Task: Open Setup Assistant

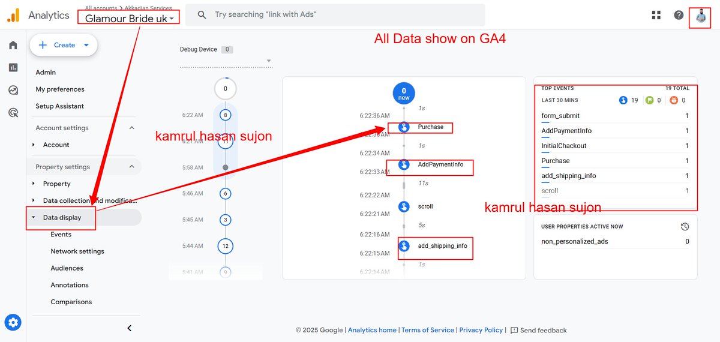Action: point(59,106)
